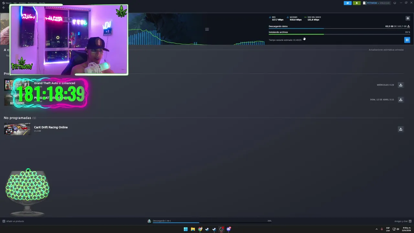Open download settings gear
The image size is (414, 233).
pyautogui.click(x=408, y=18)
